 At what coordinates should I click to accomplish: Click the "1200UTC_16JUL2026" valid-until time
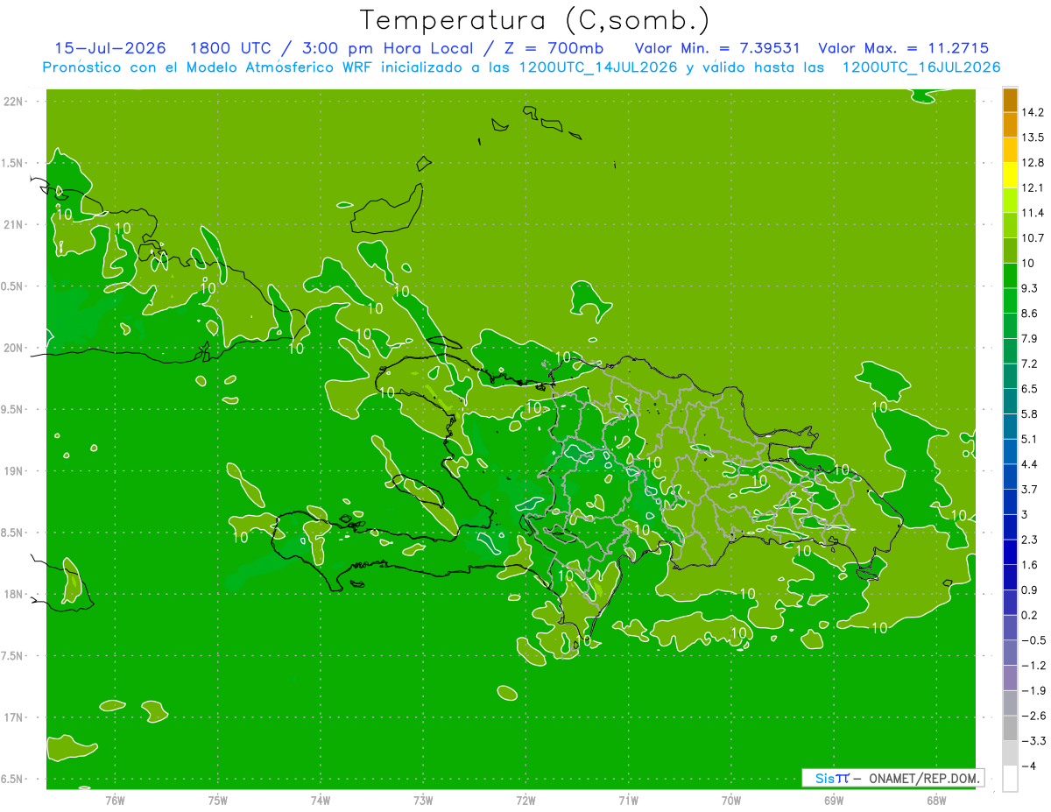click(x=921, y=67)
